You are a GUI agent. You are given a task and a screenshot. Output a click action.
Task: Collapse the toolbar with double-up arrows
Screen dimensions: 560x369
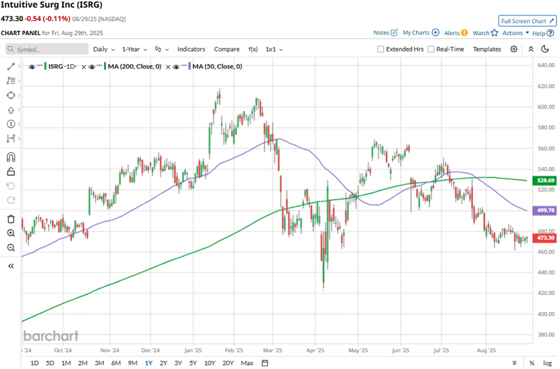531,49
